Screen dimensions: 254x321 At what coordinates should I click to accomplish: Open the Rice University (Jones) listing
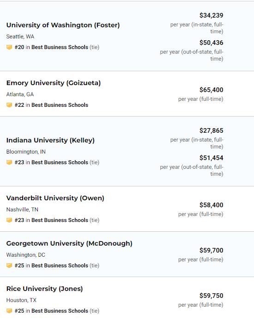tap(44, 289)
